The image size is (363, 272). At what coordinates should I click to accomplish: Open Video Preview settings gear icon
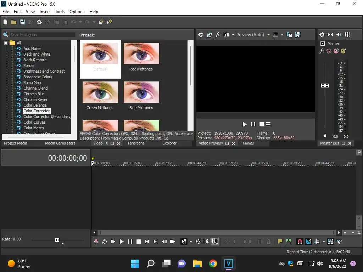(201, 35)
